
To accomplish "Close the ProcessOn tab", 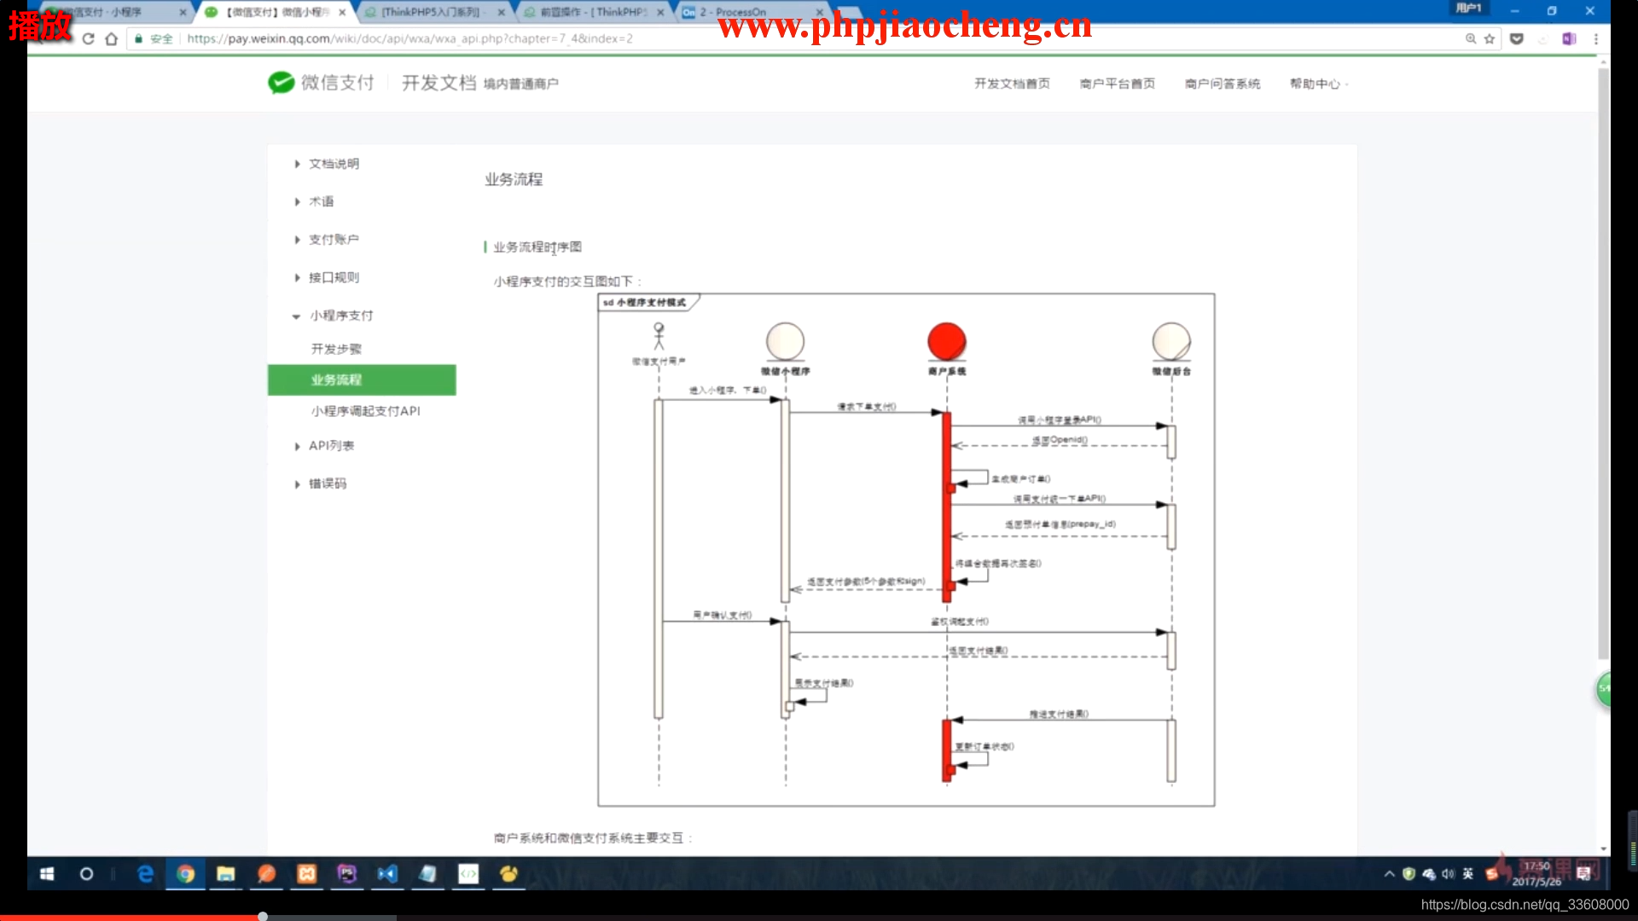I will point(819,12).
